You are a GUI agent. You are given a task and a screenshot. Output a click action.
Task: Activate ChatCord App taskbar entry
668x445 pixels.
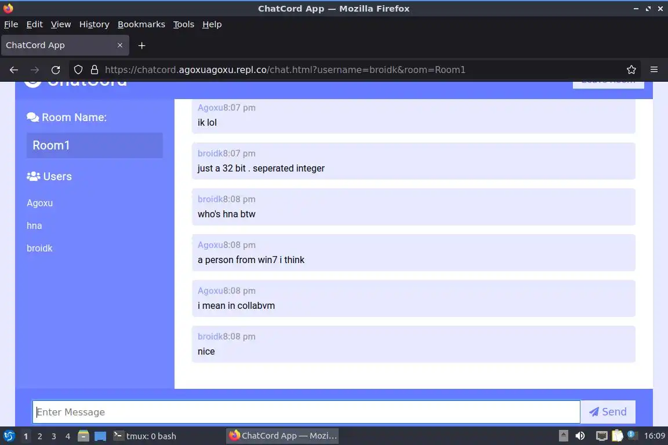coord(283,436)
